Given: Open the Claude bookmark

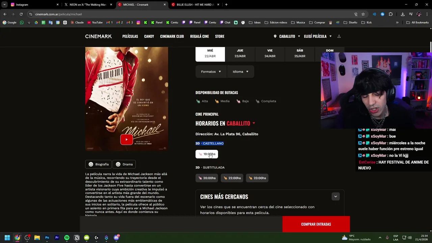Looking at the screenshot, I should (77, 23).
